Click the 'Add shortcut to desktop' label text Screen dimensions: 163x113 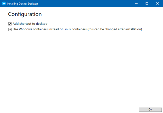coord(30,24)
